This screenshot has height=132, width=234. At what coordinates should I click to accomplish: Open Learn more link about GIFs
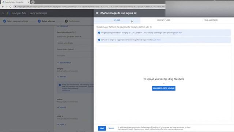click(x=156, y=40)
